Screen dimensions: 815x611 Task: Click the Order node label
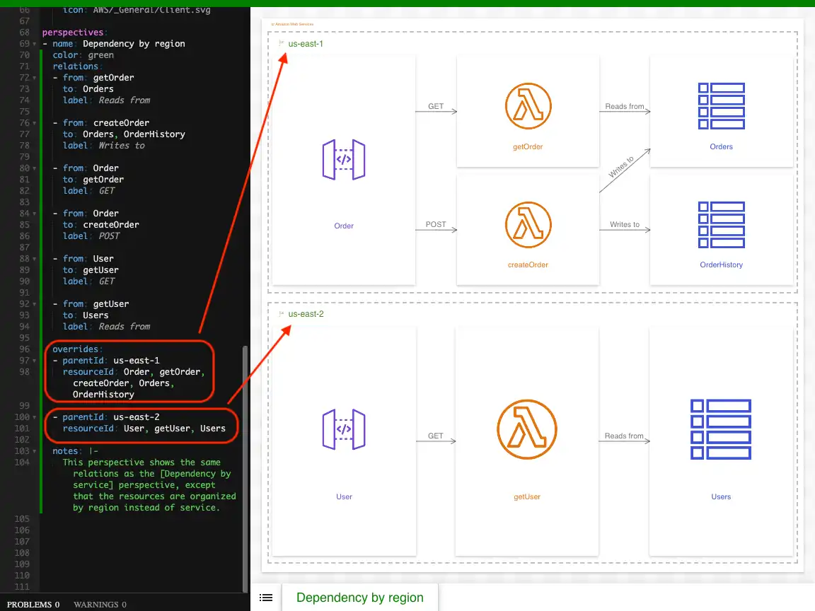click(x=344, y=226)
